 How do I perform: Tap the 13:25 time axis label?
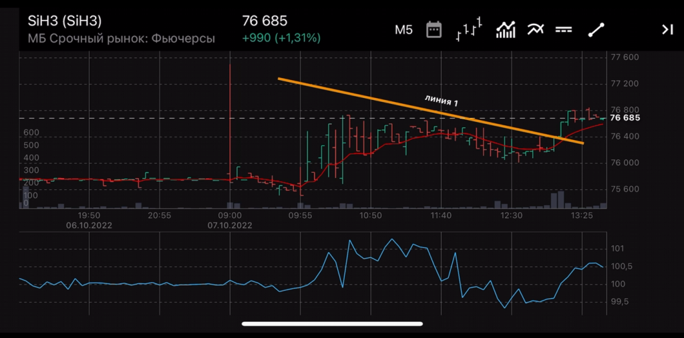[x=582, y=215]
